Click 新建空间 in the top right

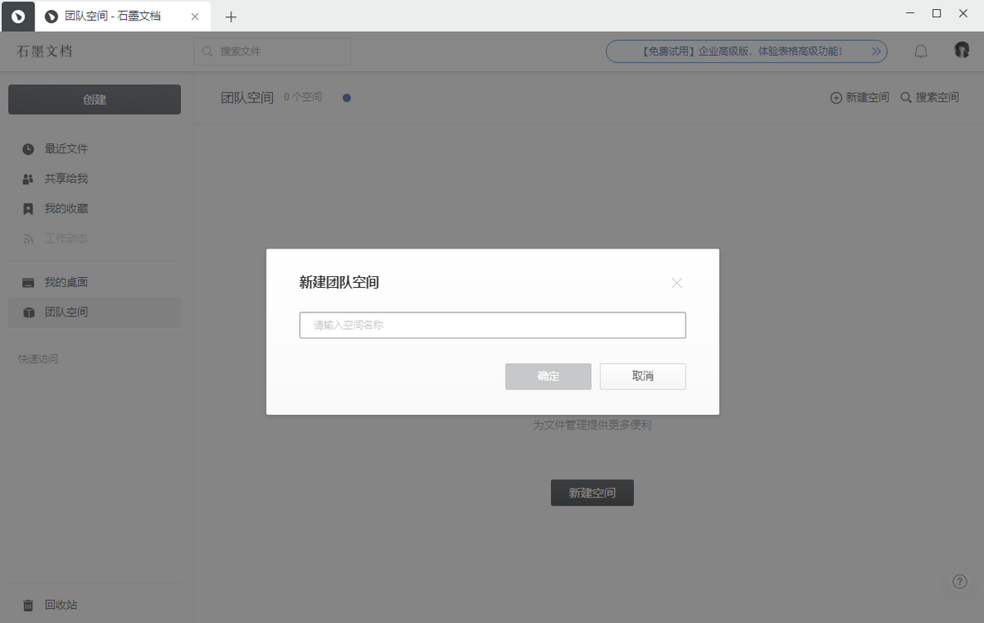click(x=859, y=98)
